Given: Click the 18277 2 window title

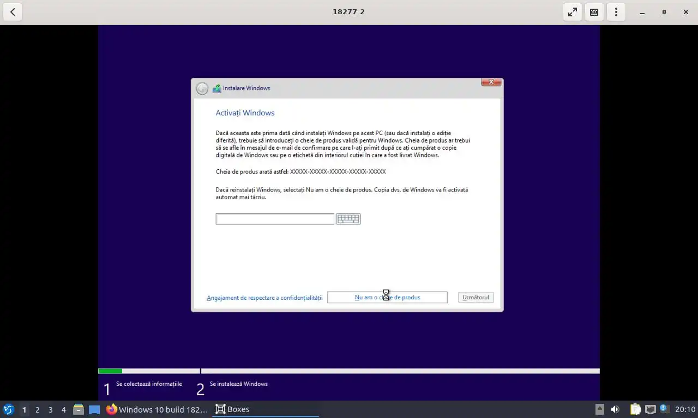Looking at the screenshot, I should [x=348, y=11].
